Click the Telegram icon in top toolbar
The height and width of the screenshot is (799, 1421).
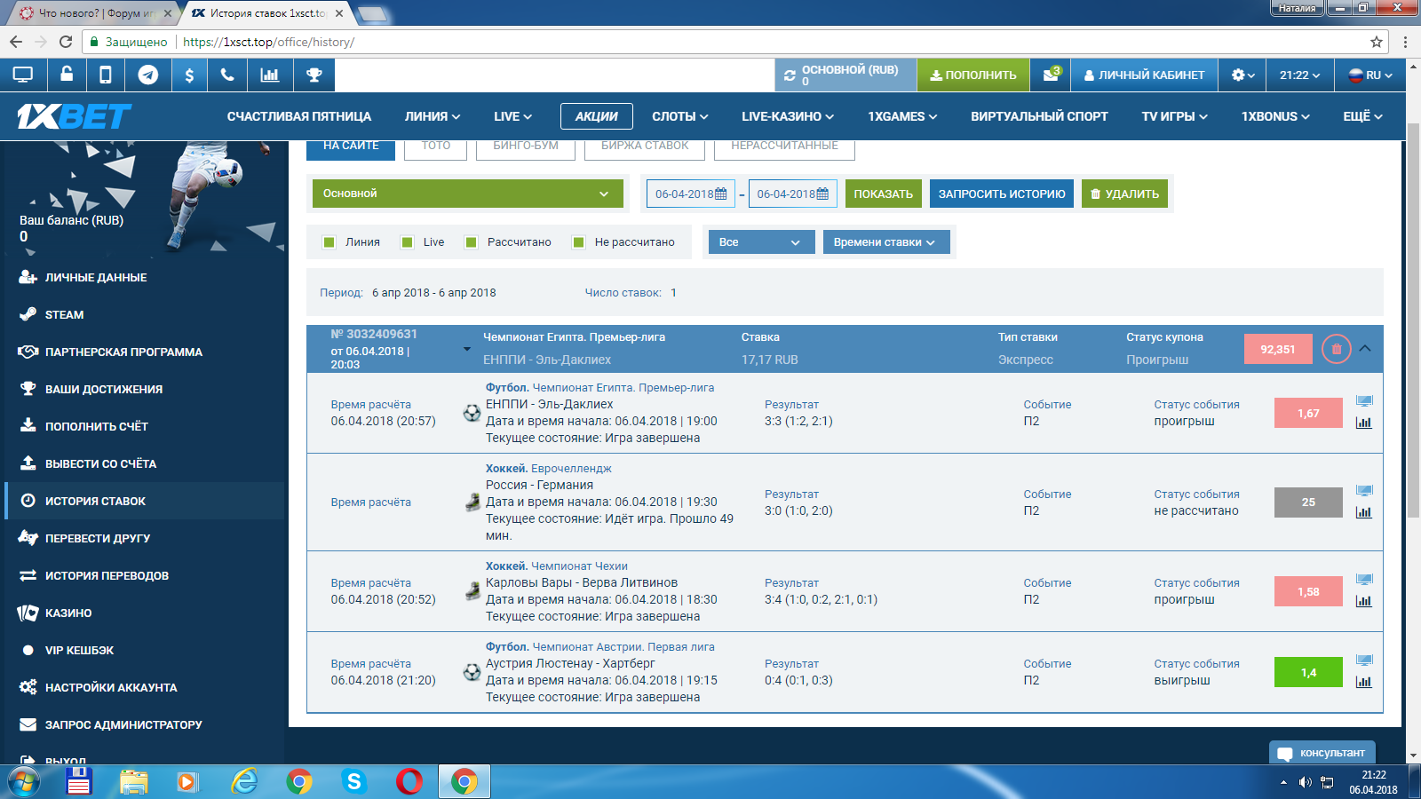(148, 75)
